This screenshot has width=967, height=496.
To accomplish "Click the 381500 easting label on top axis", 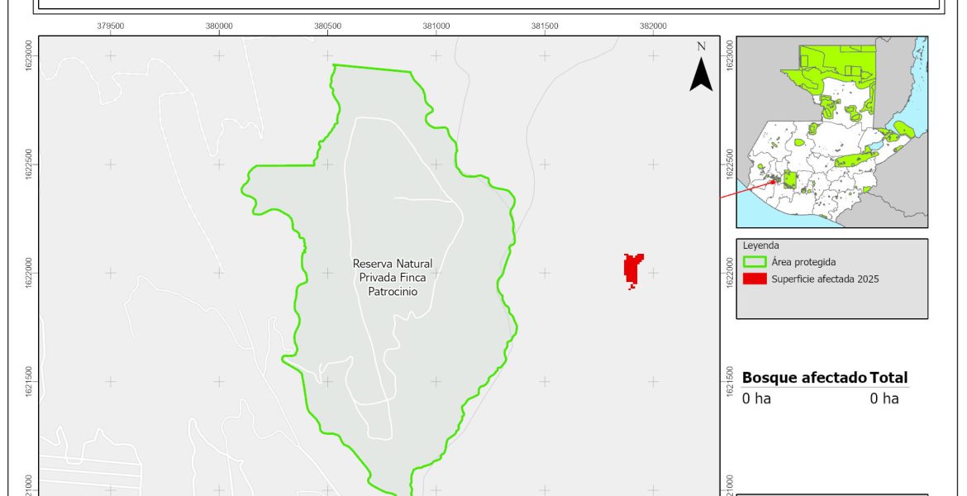I will point(545,26).
